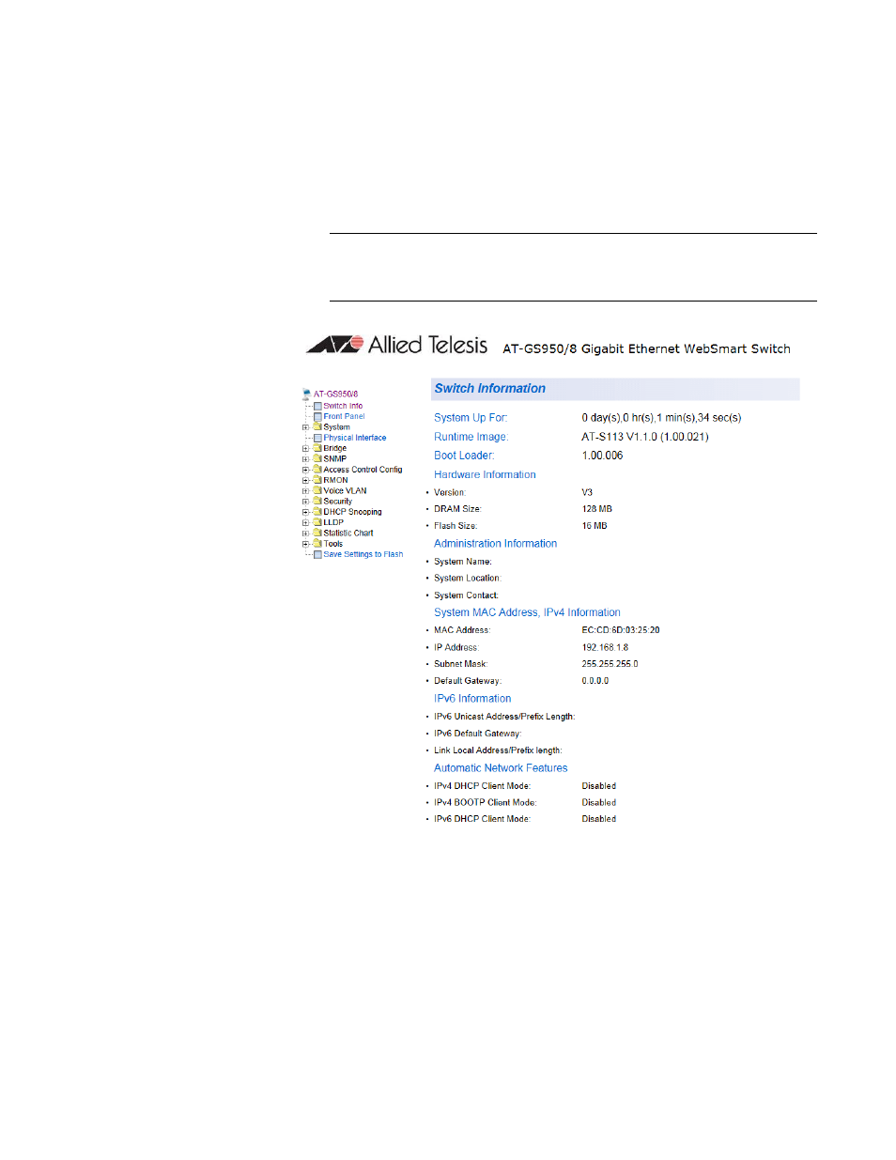
Task: Click the IPv6 Information section heading
Action: point(472,699)
